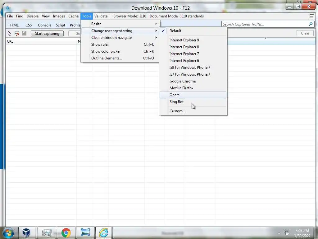Viewport: 318px width, 239px height.
Task: Click the Clear button
Action: (305, 33)
